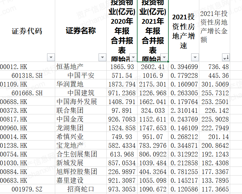Screen dimensions: 242x194
Task: Select cell 00884.HK
Action: pos(27,172)
